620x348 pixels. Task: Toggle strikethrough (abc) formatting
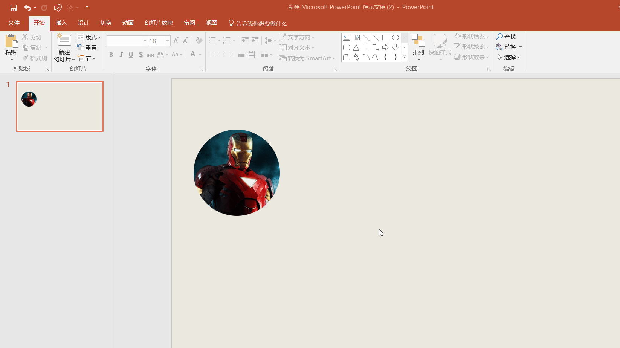(x=151, y=55)
